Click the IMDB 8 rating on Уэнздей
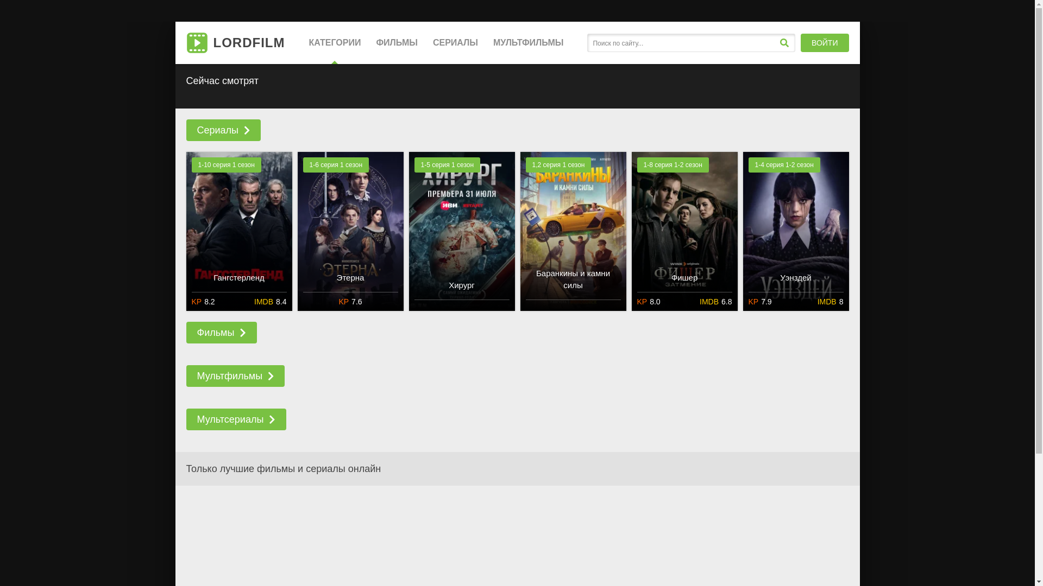 coord(830,302)
